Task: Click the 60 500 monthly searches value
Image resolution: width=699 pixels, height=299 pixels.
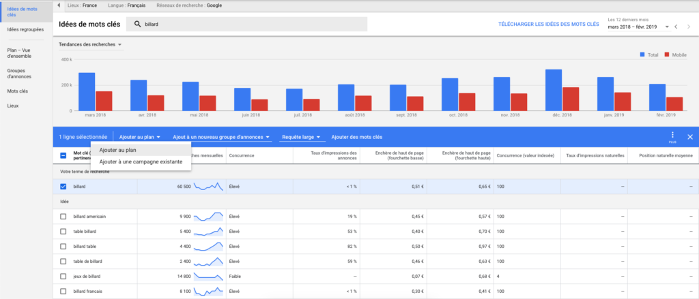Action: 184,187
